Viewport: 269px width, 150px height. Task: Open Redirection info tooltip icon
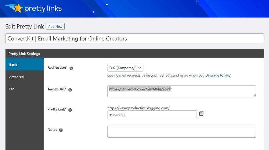coord(71,68)
